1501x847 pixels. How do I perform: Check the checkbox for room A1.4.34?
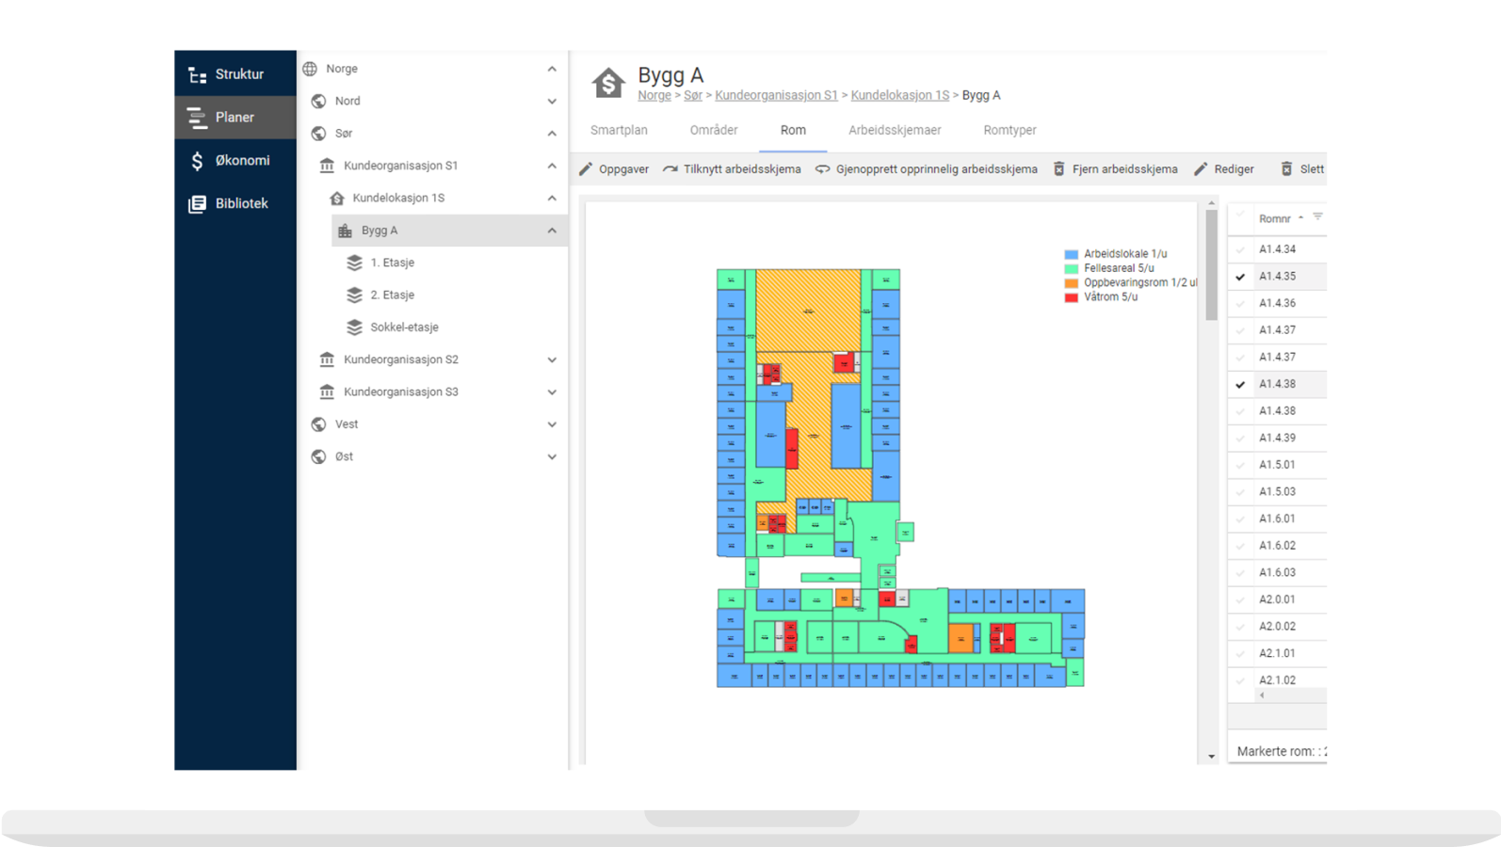tap(1240, 249)
